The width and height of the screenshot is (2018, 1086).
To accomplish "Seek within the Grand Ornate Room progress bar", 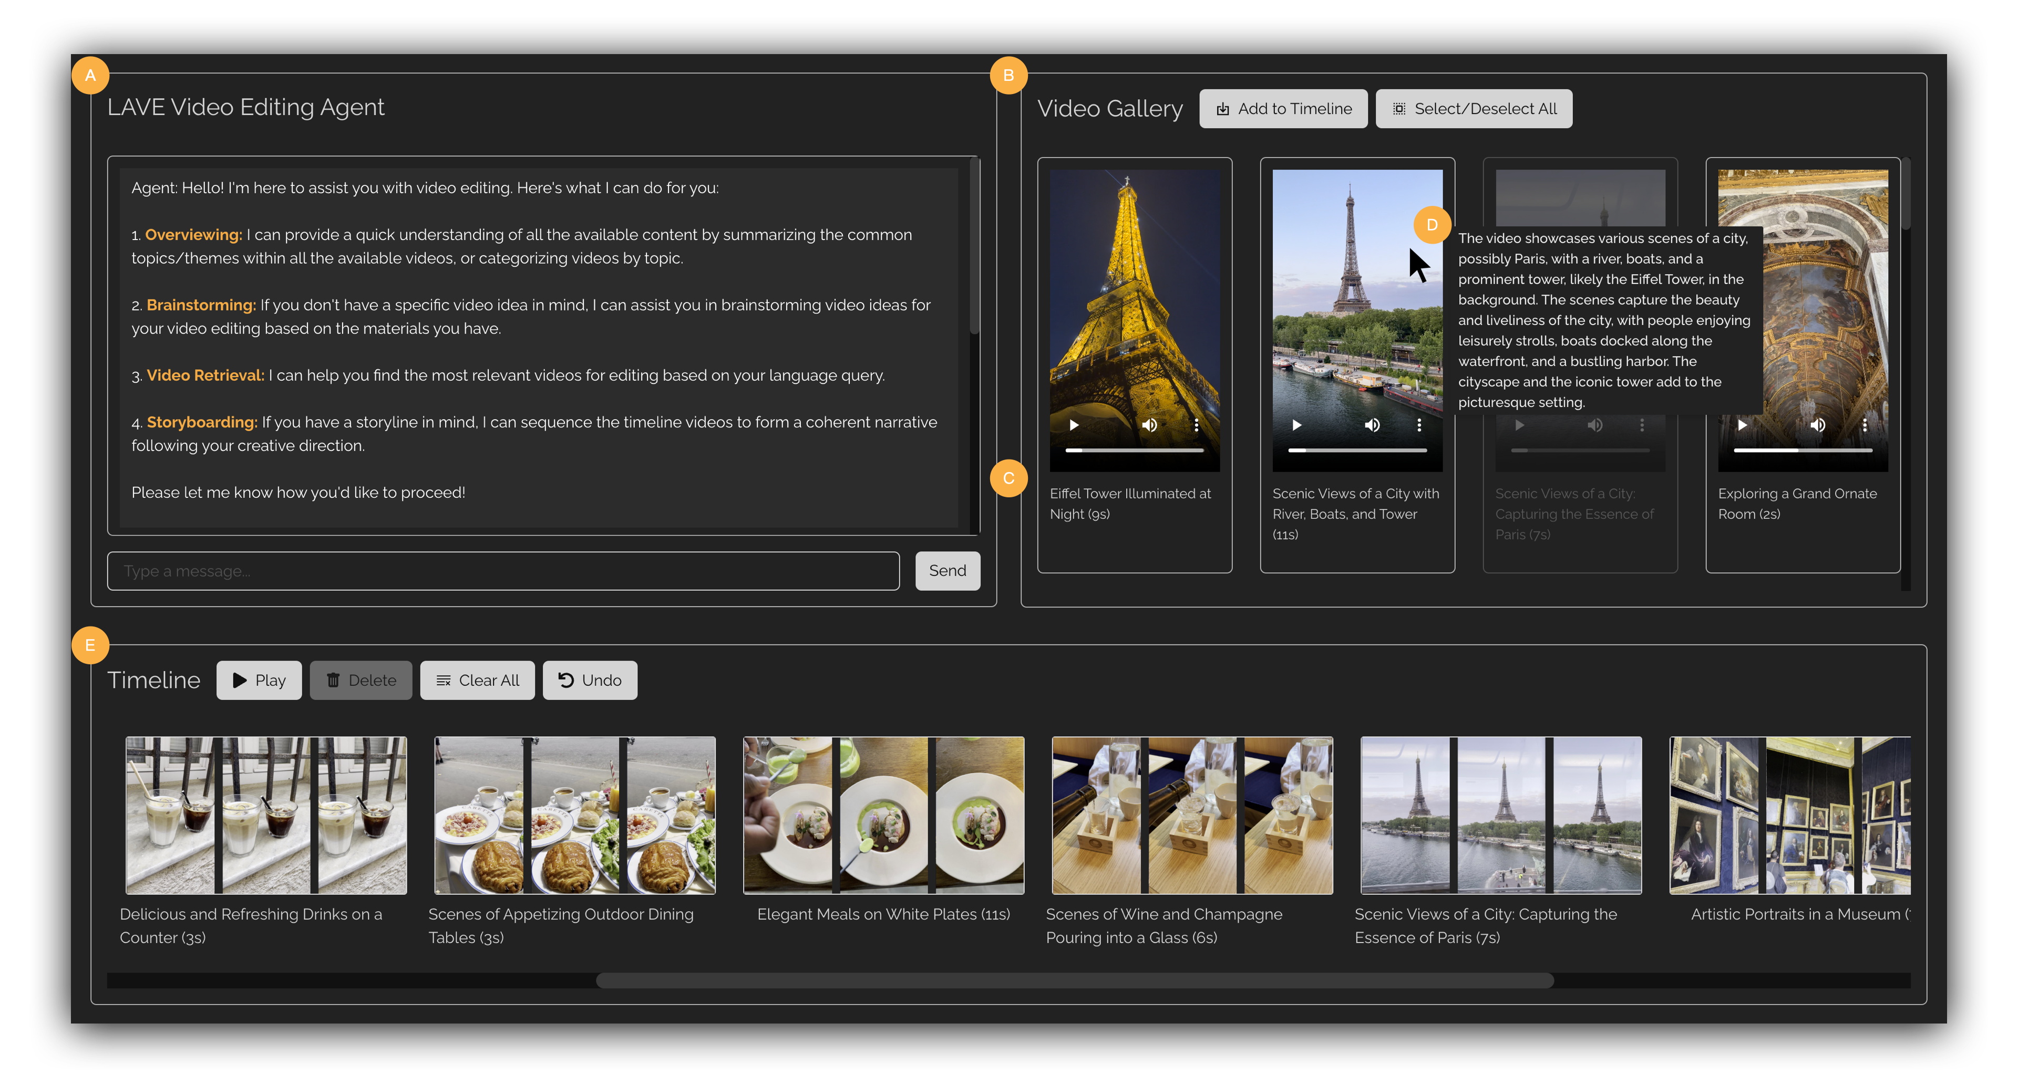I will pos(1802,450).
